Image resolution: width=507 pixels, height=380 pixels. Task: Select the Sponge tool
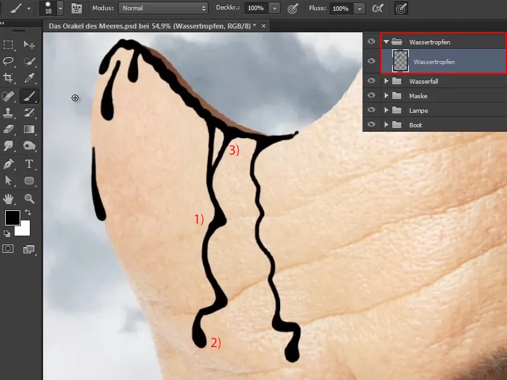[29, 146]
